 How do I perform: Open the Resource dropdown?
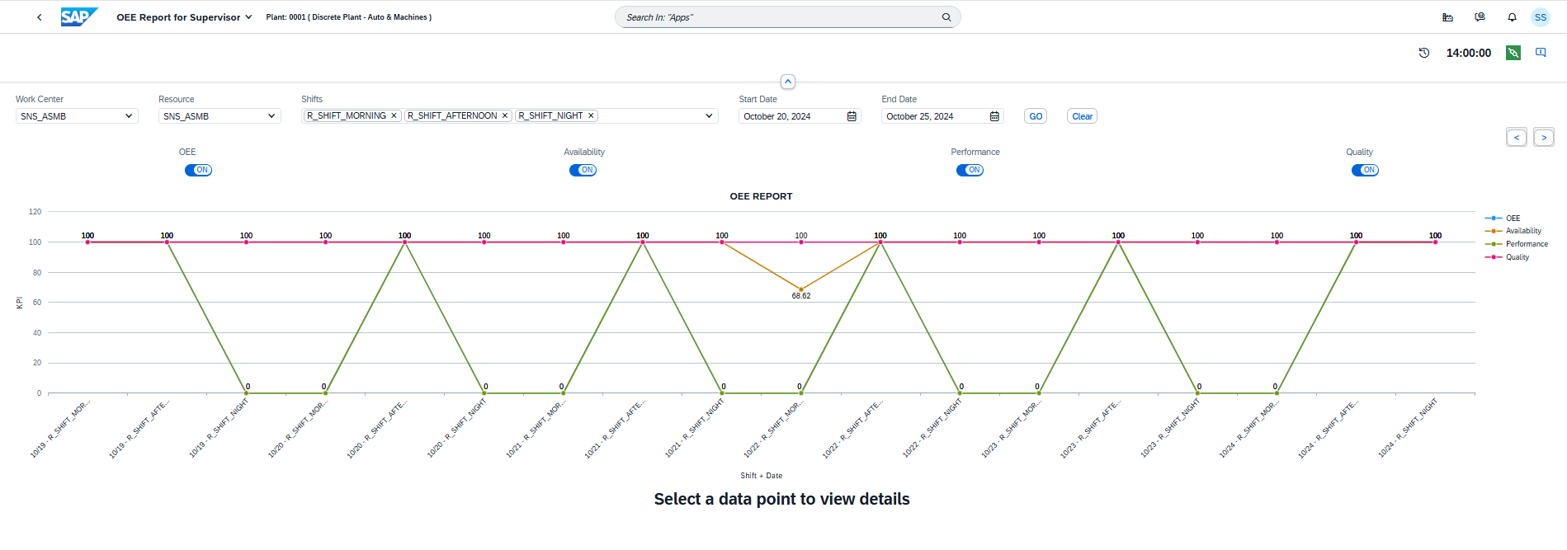[x=271, y=116]
